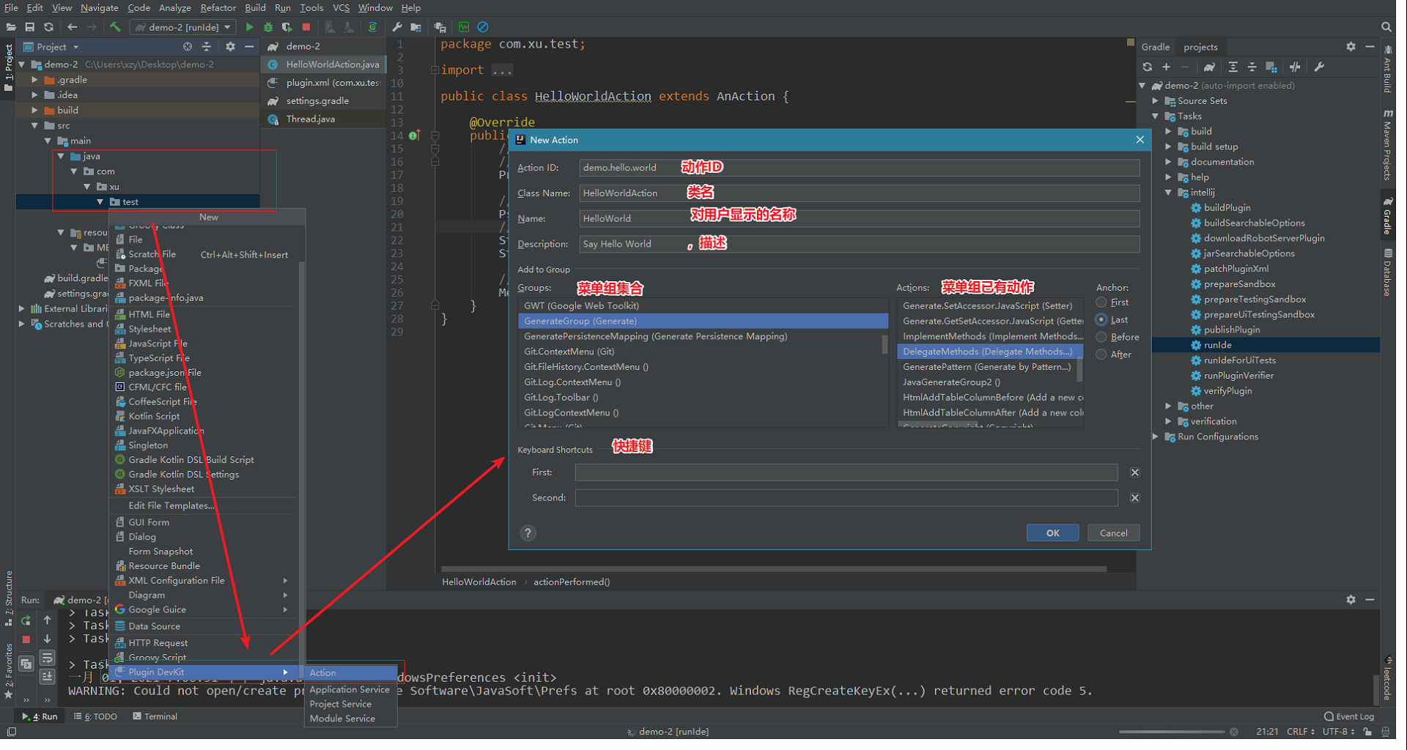Screen dimensions: 1407x750
Task: Click the Description input field
Action: click(x=859, y=244)
